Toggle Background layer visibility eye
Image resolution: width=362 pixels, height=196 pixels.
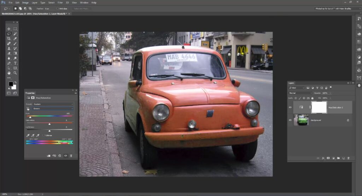(x=290, y=120)
